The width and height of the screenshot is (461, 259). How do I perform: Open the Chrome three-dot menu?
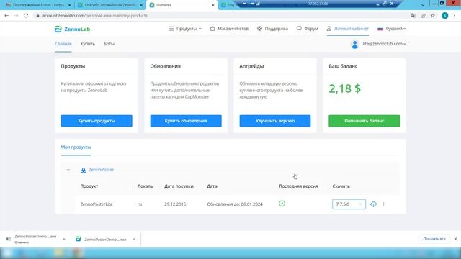tap(455, 16)
